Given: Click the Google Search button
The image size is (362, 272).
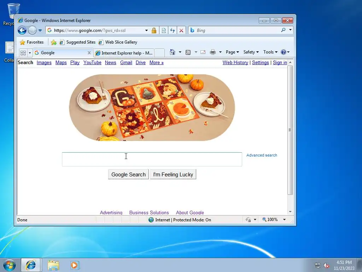Looking at the screenshot, I should tap(128, 174).
